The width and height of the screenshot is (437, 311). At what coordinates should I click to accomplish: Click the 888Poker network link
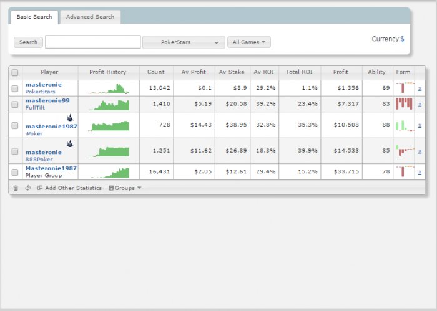click(39, 160)
